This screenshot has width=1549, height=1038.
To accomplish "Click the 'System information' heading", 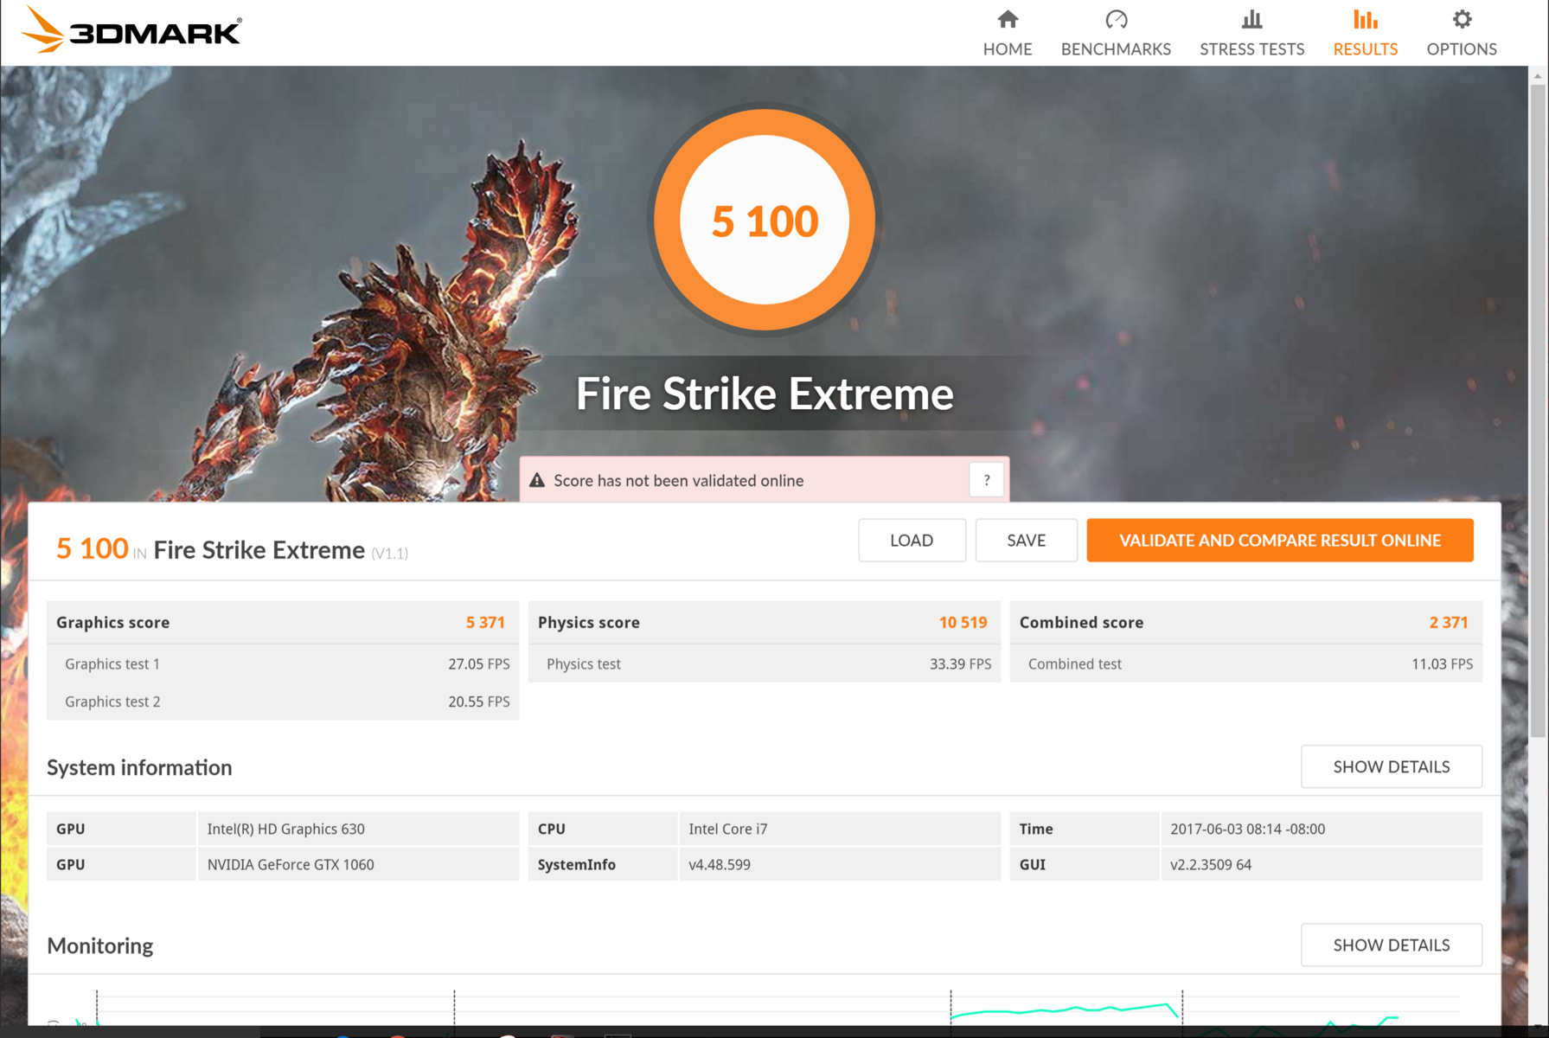I will point(139,767).
